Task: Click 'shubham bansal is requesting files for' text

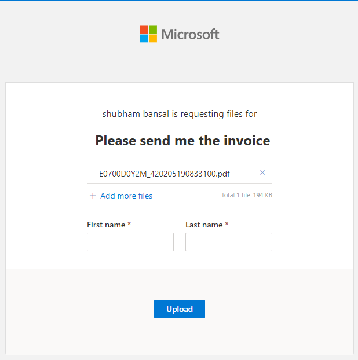Action: click(180, 114)
